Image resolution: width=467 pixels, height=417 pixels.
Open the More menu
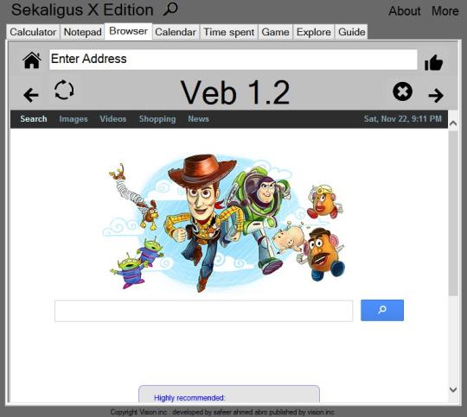click(x=445, y=11)
